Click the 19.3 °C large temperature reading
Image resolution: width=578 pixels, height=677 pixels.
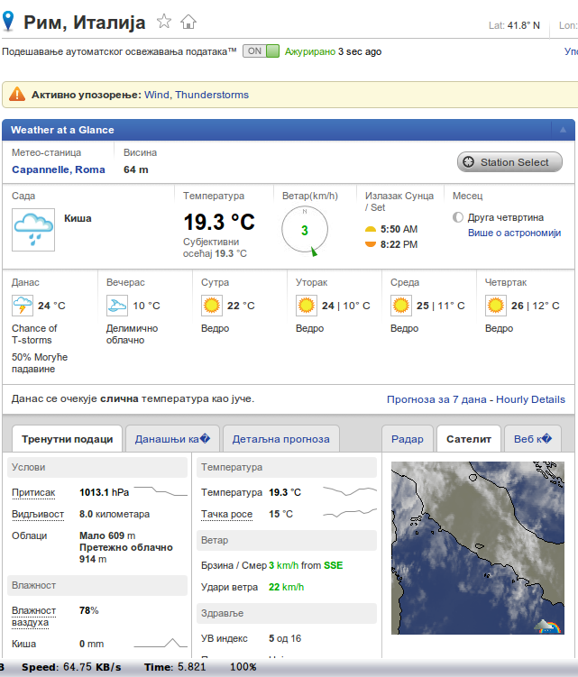click(219, 223)
